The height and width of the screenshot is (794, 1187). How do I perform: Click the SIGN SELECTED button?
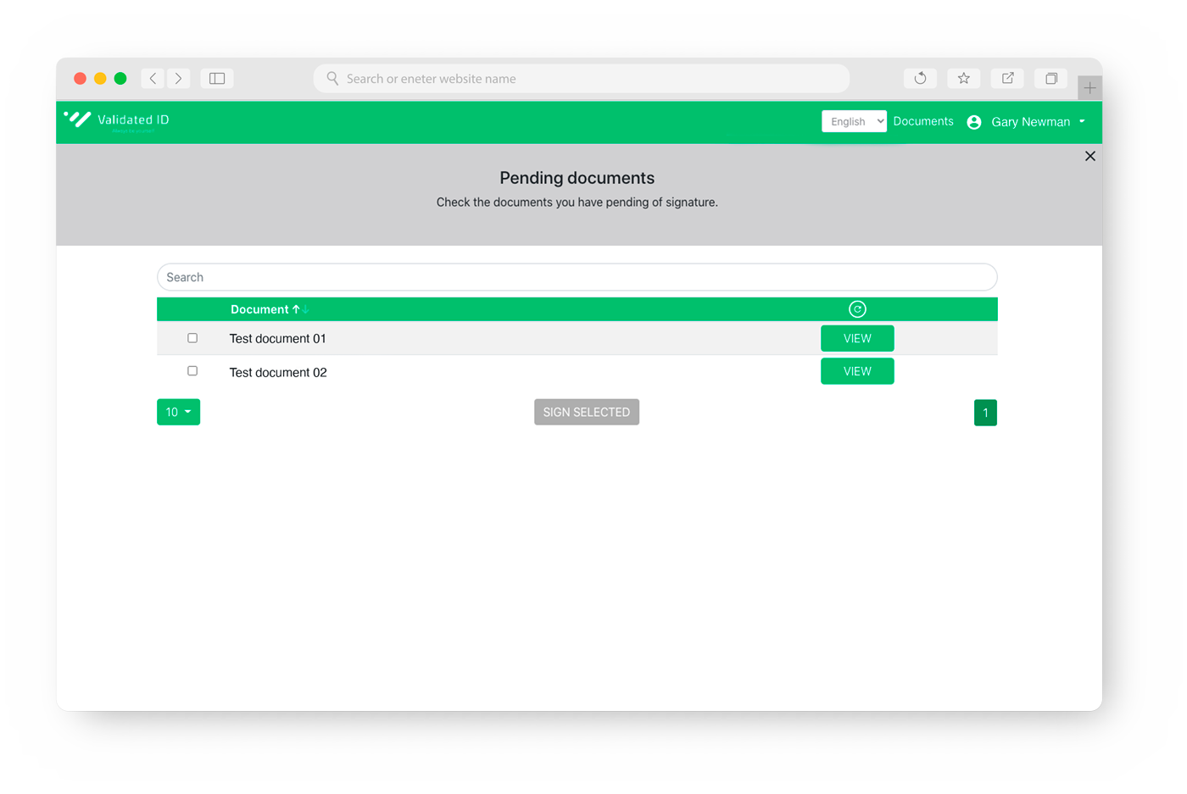586,412
